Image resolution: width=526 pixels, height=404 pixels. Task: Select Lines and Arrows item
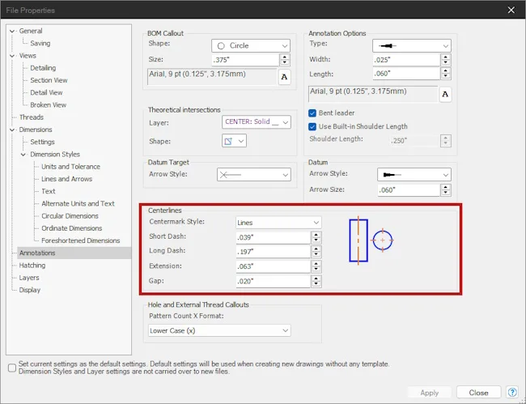66,179
